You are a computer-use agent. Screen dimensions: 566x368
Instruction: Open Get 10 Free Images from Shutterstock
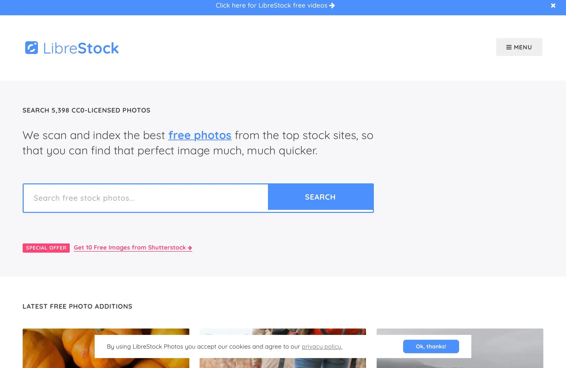(x=130, y=248)
